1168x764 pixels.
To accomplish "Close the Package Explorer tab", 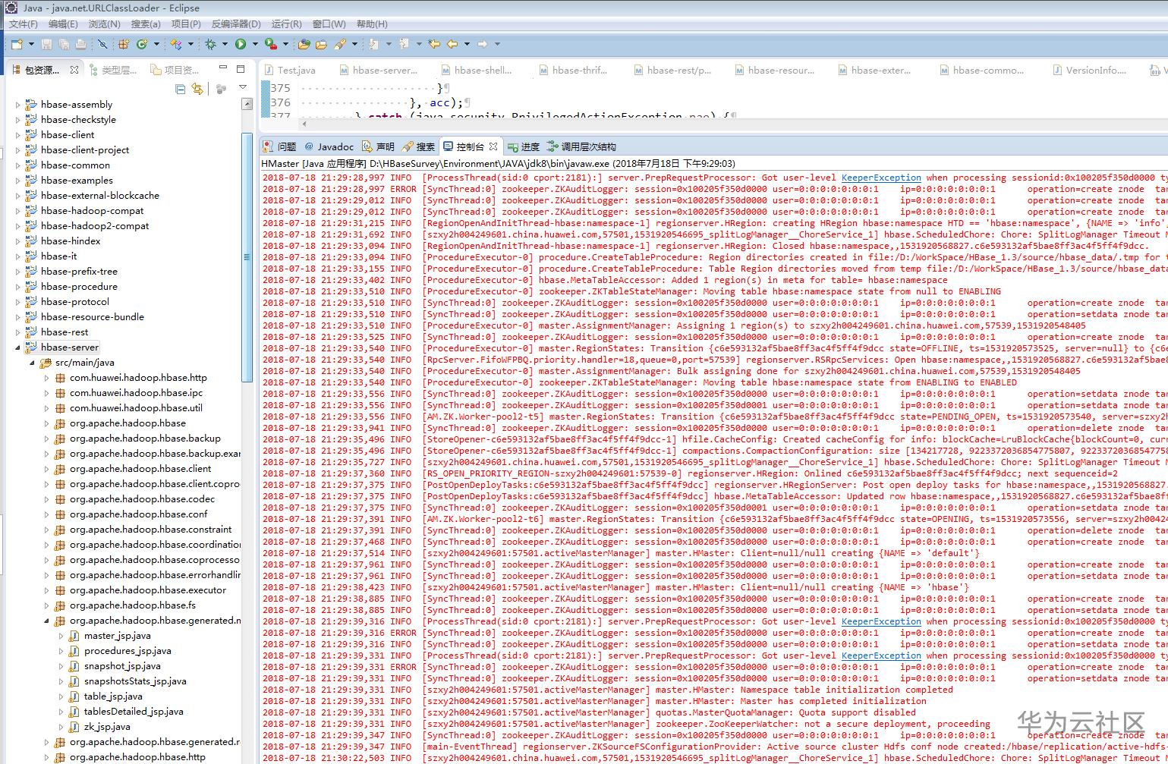I will coord(74,70).
